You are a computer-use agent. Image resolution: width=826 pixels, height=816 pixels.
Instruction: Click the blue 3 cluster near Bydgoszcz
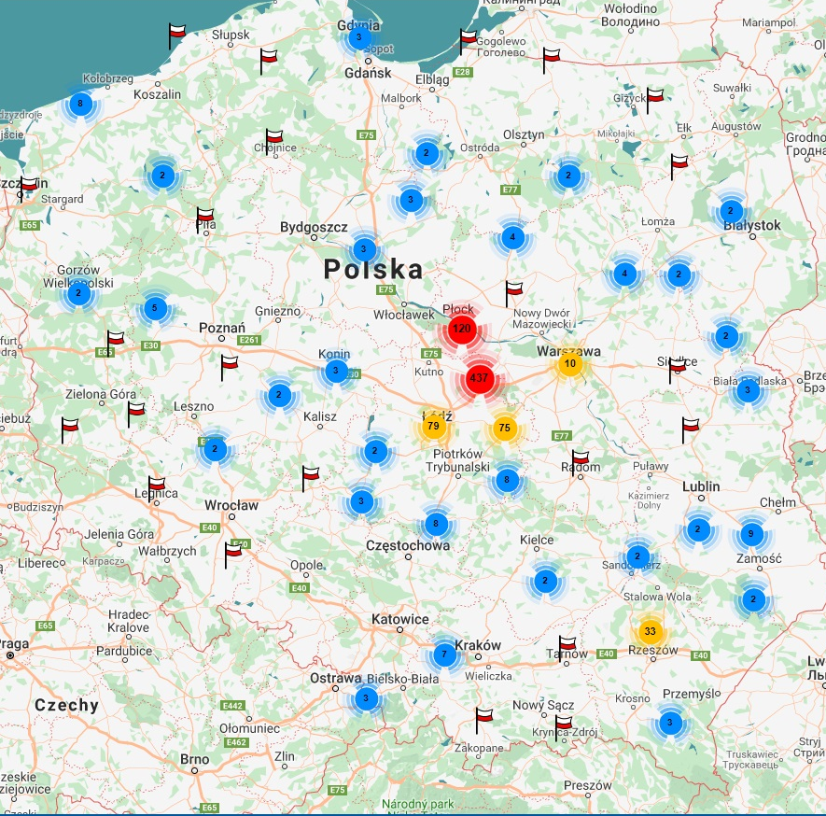coord(363,249)
